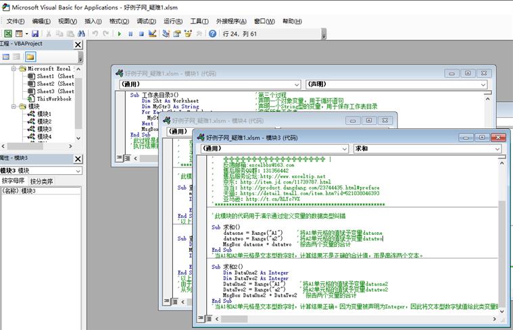Viewport: 513px width, 330px height.
Task: Collapse the 模块 folder tree node
Action: (14, 106)
